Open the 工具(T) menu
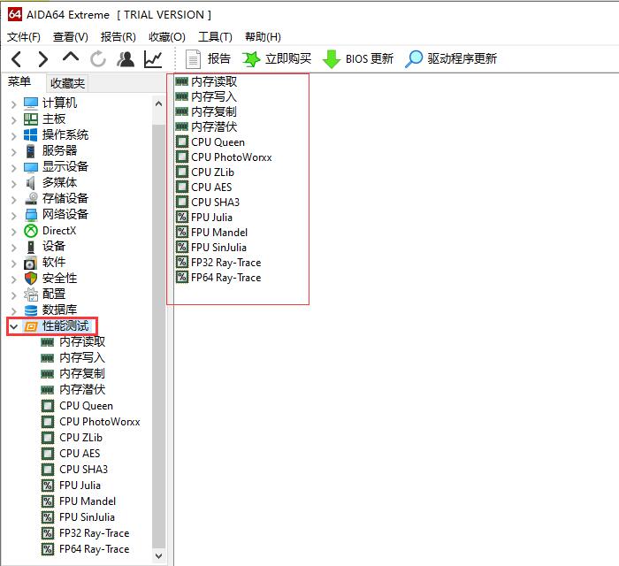 215,37
